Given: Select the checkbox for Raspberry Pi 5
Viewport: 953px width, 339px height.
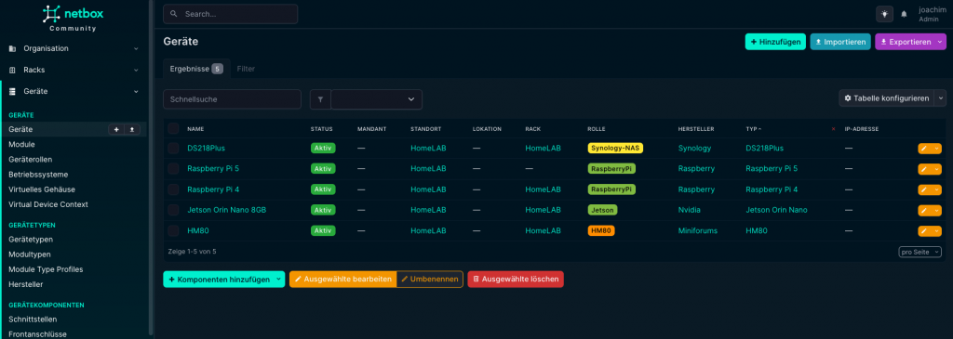Looking at the screenshot, I should (x=174, y=169).
